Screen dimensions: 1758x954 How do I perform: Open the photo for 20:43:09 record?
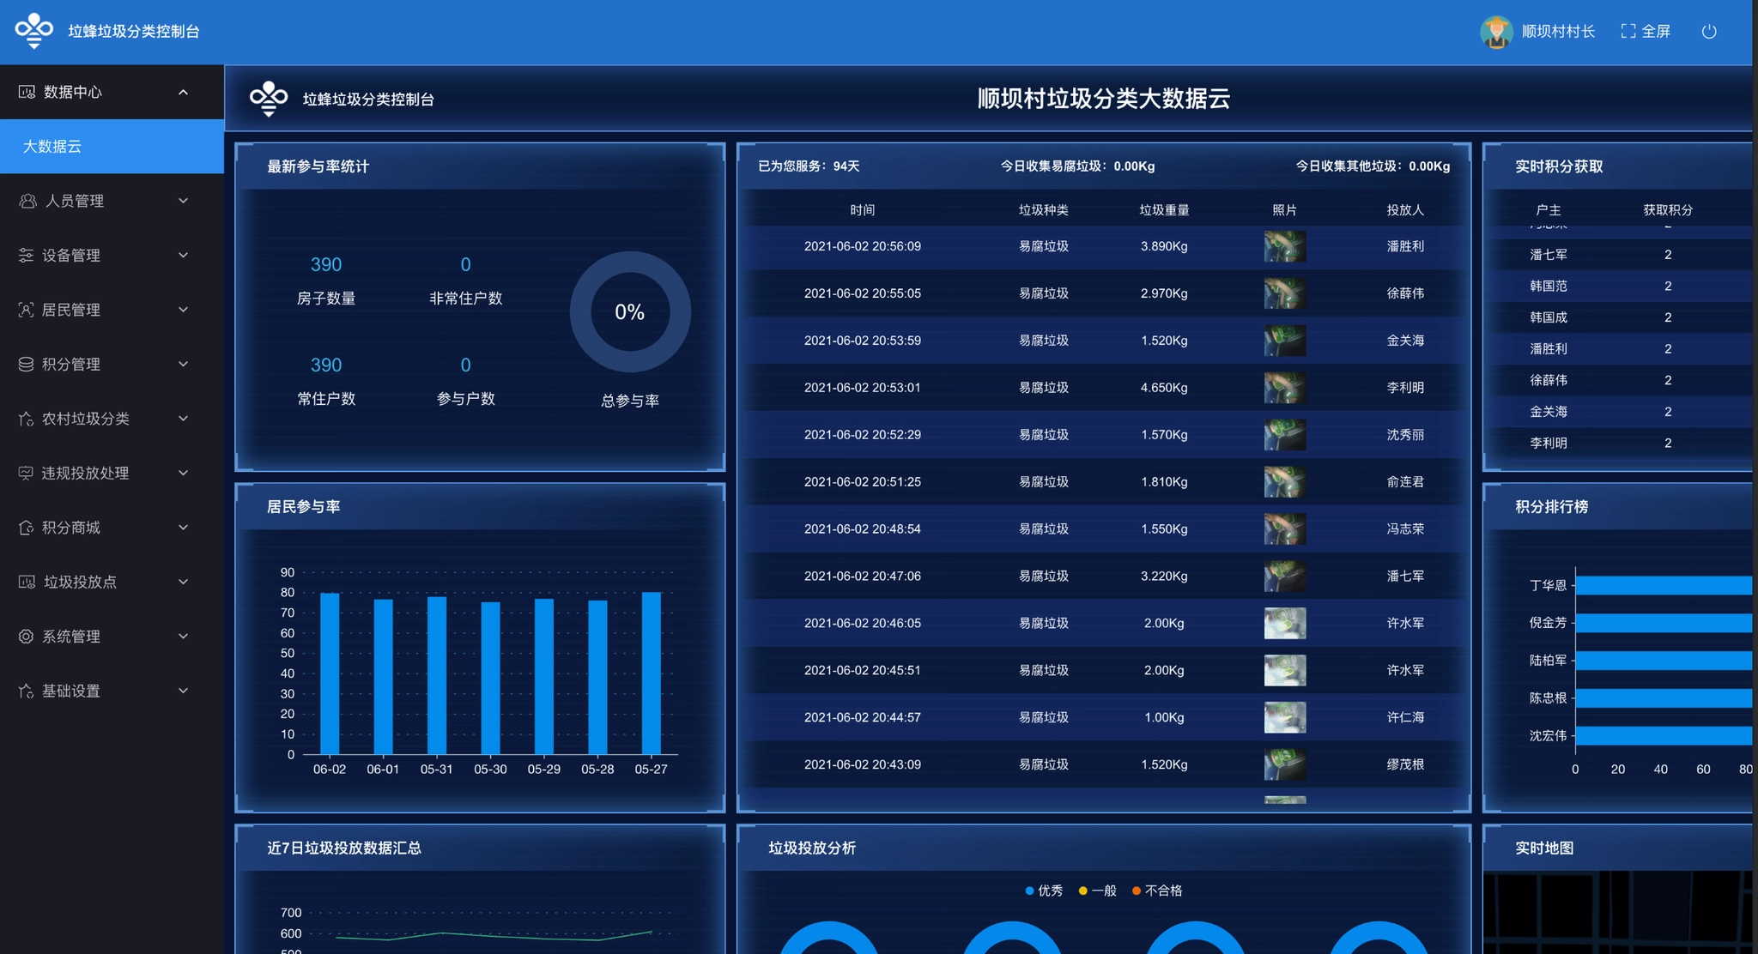1285,765
